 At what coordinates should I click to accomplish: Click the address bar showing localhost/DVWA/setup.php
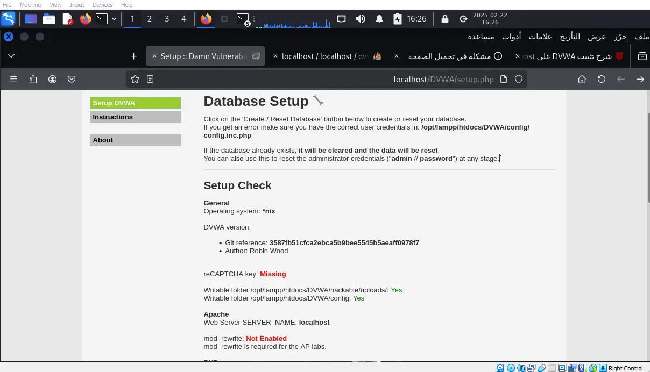(x=327, y=79)
